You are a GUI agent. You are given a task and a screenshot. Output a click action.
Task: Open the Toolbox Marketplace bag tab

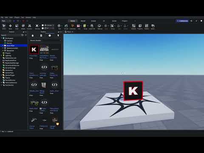click(33, 36)
